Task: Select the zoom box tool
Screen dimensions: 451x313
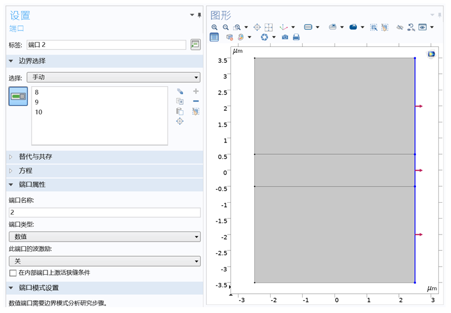Action: (x=237, y=28)
